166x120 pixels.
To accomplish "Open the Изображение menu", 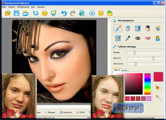I will coord(23,7).
